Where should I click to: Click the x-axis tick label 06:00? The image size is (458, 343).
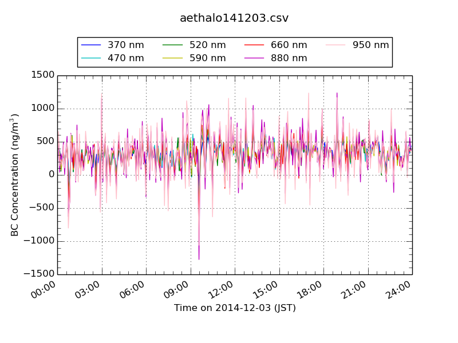(x=132, y=290)
